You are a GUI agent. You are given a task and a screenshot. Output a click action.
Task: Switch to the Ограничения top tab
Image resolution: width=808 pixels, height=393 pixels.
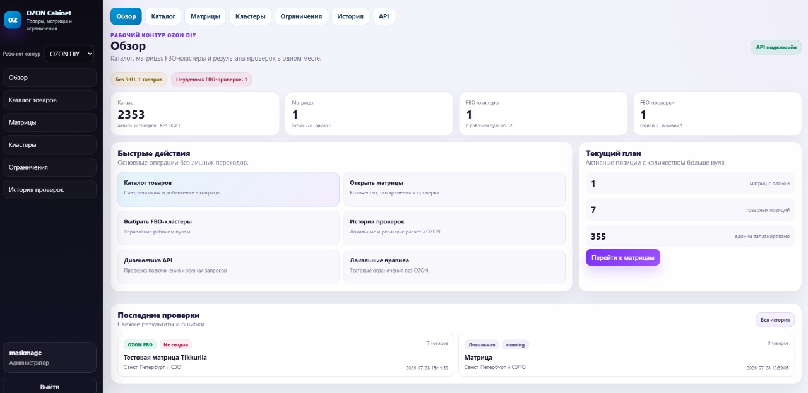[x=302, y=16]
